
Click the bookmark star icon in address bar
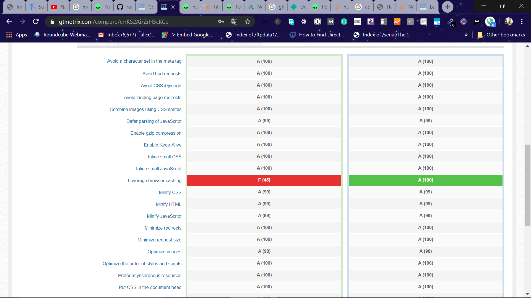point(248,22)
